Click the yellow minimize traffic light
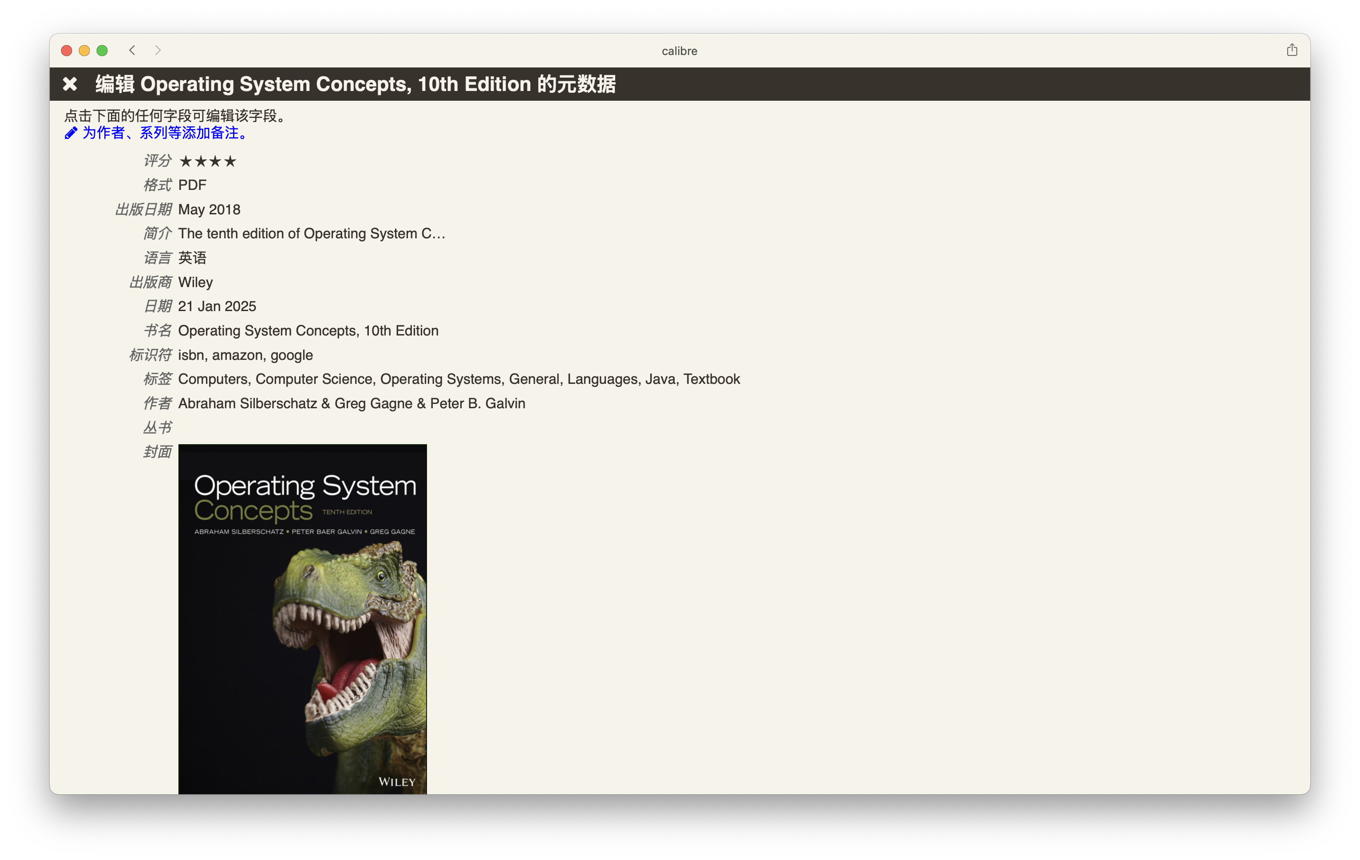Viewport: 1360px width, 860px height. point(84,50)
